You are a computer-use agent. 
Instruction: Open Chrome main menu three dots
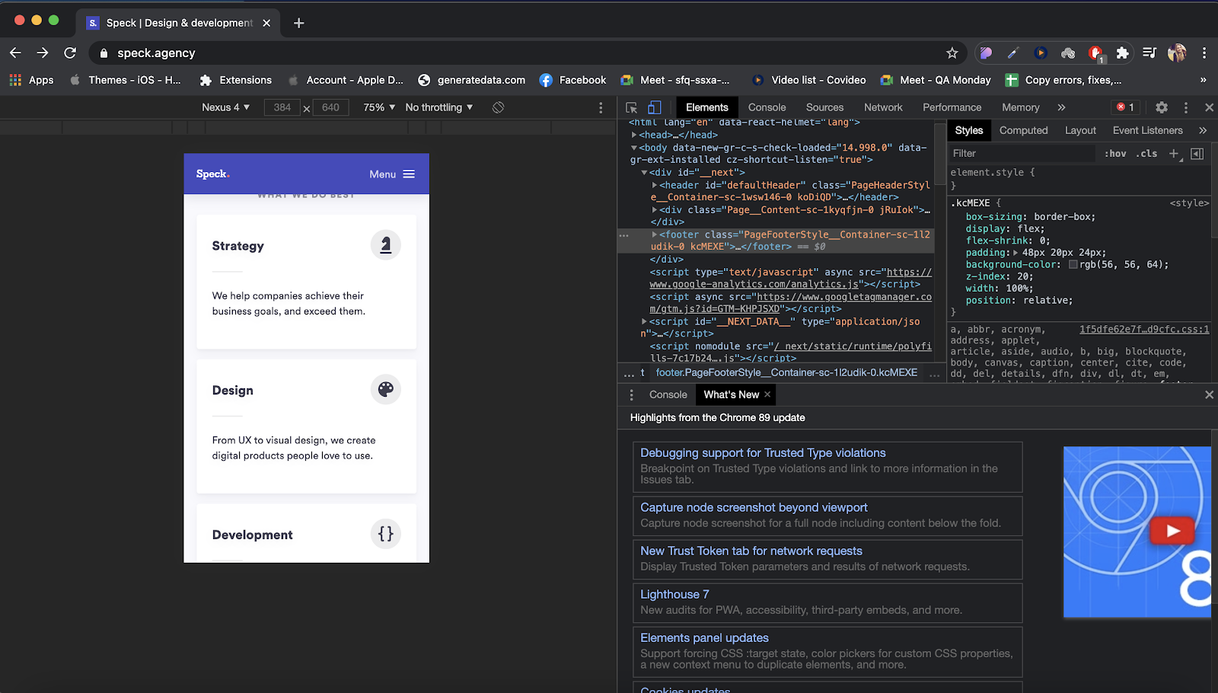click(1204, 53)
